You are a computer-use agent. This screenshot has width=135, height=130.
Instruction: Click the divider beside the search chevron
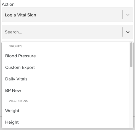[122, 32]
